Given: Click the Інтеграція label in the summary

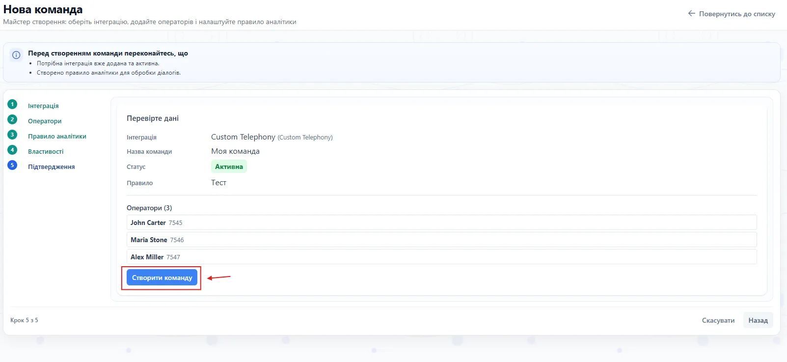Looking at the screenshot, I should tap(141, 138).
